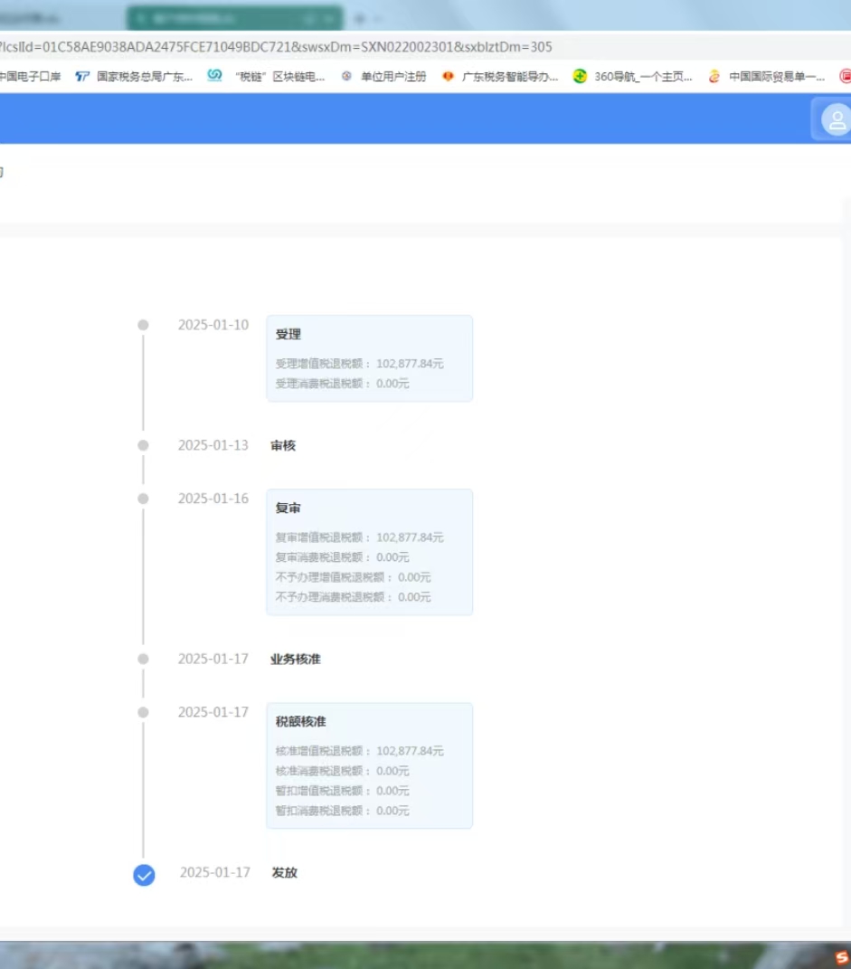Select the 受理 details card
The image size is (851, 969).
(x=369, y=358)
